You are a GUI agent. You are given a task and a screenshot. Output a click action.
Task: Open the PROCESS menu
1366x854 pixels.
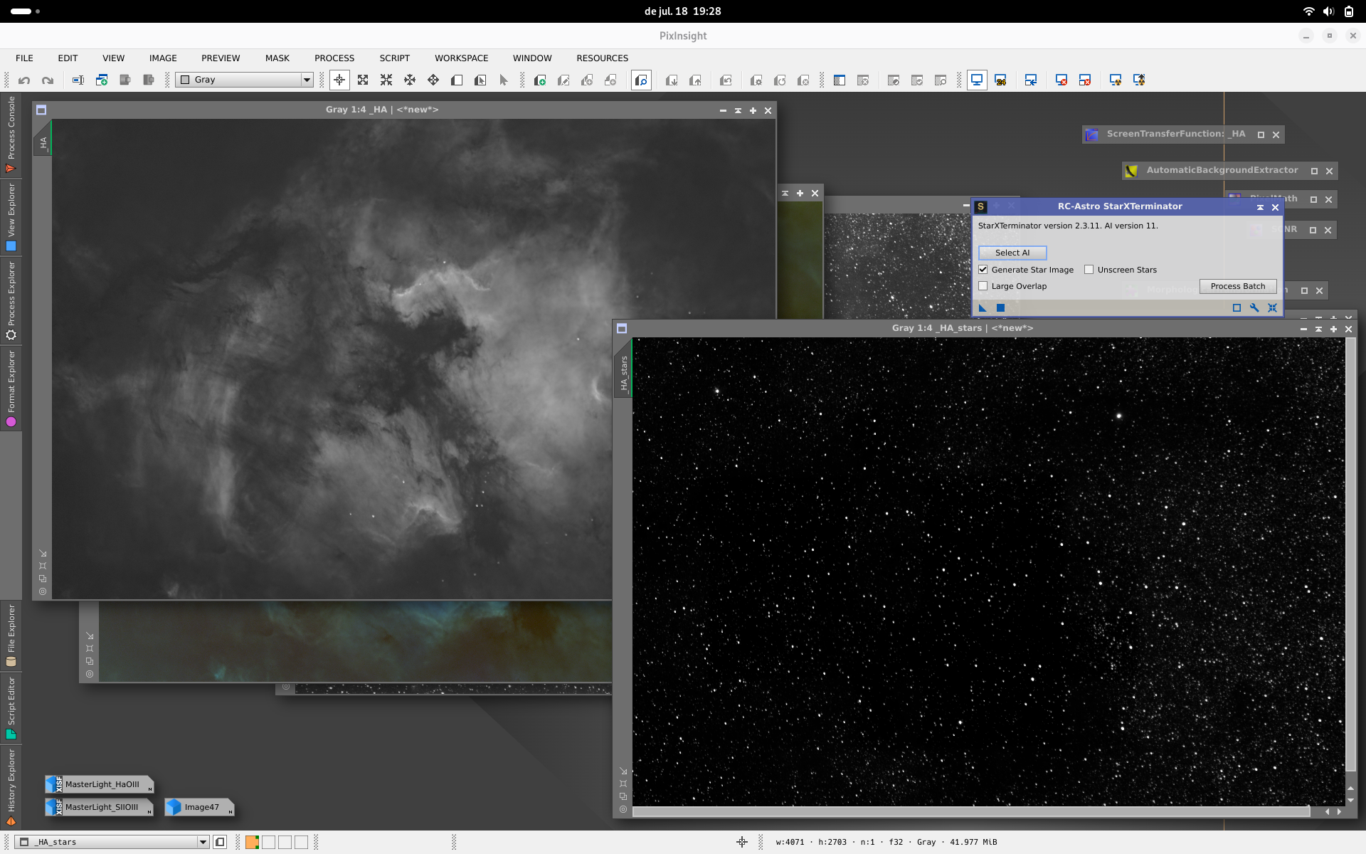[x=334, y=58]
